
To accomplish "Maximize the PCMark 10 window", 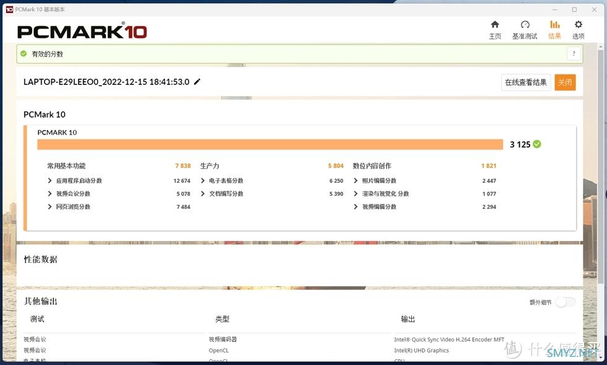I will [575, 9].
